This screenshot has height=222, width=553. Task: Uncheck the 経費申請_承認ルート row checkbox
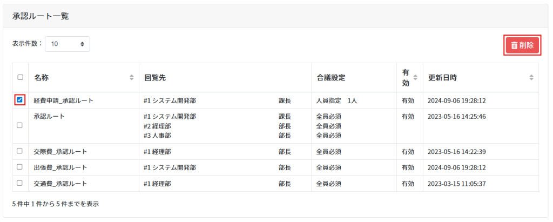coord(20,100)
